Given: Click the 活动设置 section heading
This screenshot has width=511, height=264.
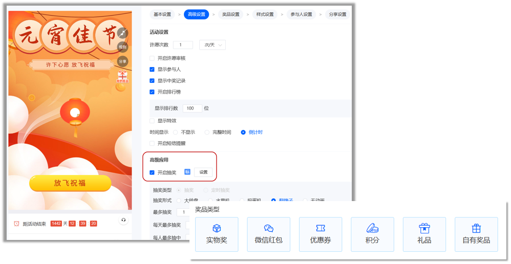Looking at the screenshot, I should click(x=159, y=32).
